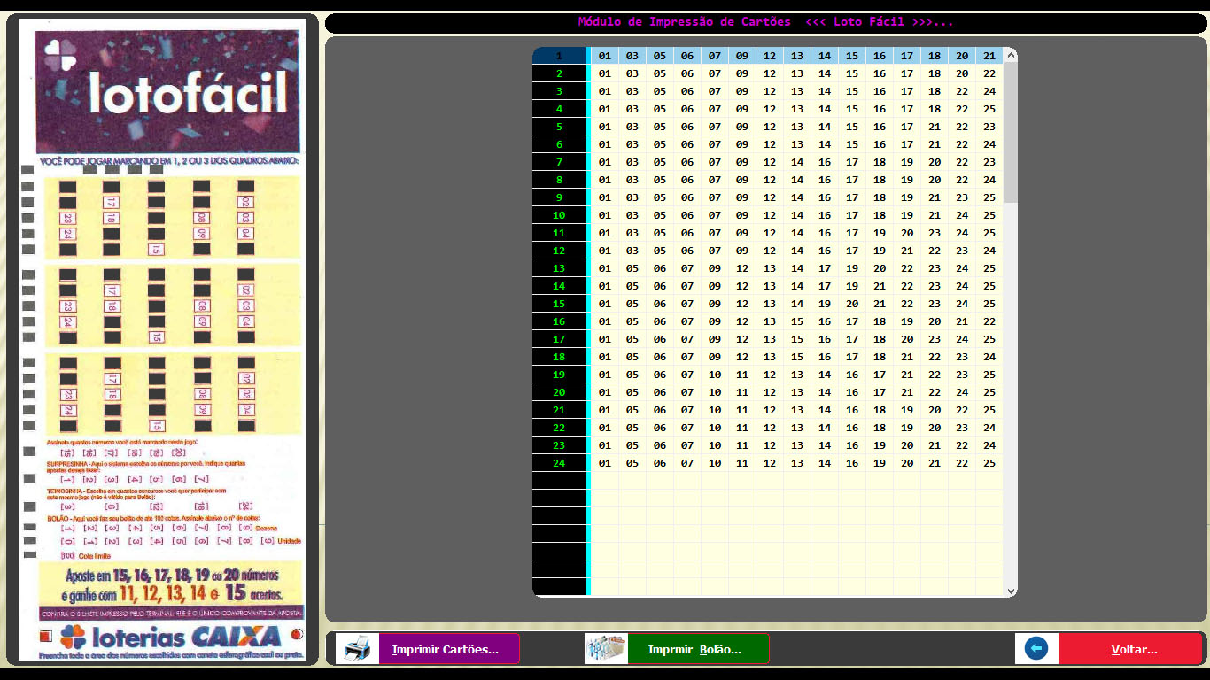Go back using the Voltar button

point(1133,649)
